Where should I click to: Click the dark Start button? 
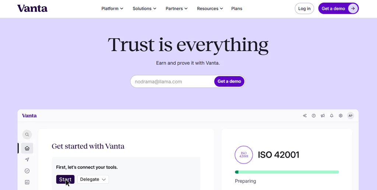pyautogui.click(x=65, y=179)
